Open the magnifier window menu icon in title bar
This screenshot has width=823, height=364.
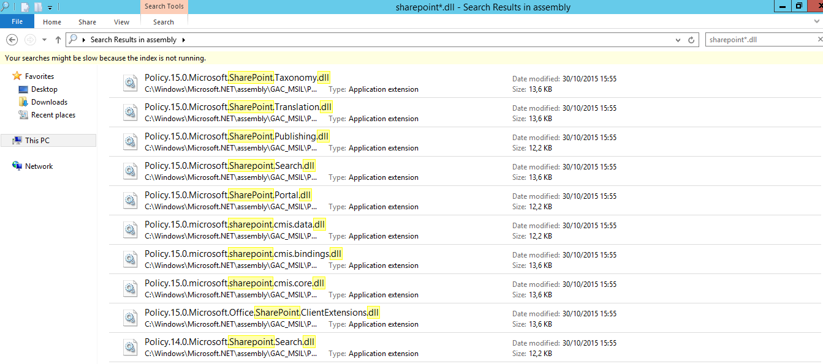[x=5, y=7]
